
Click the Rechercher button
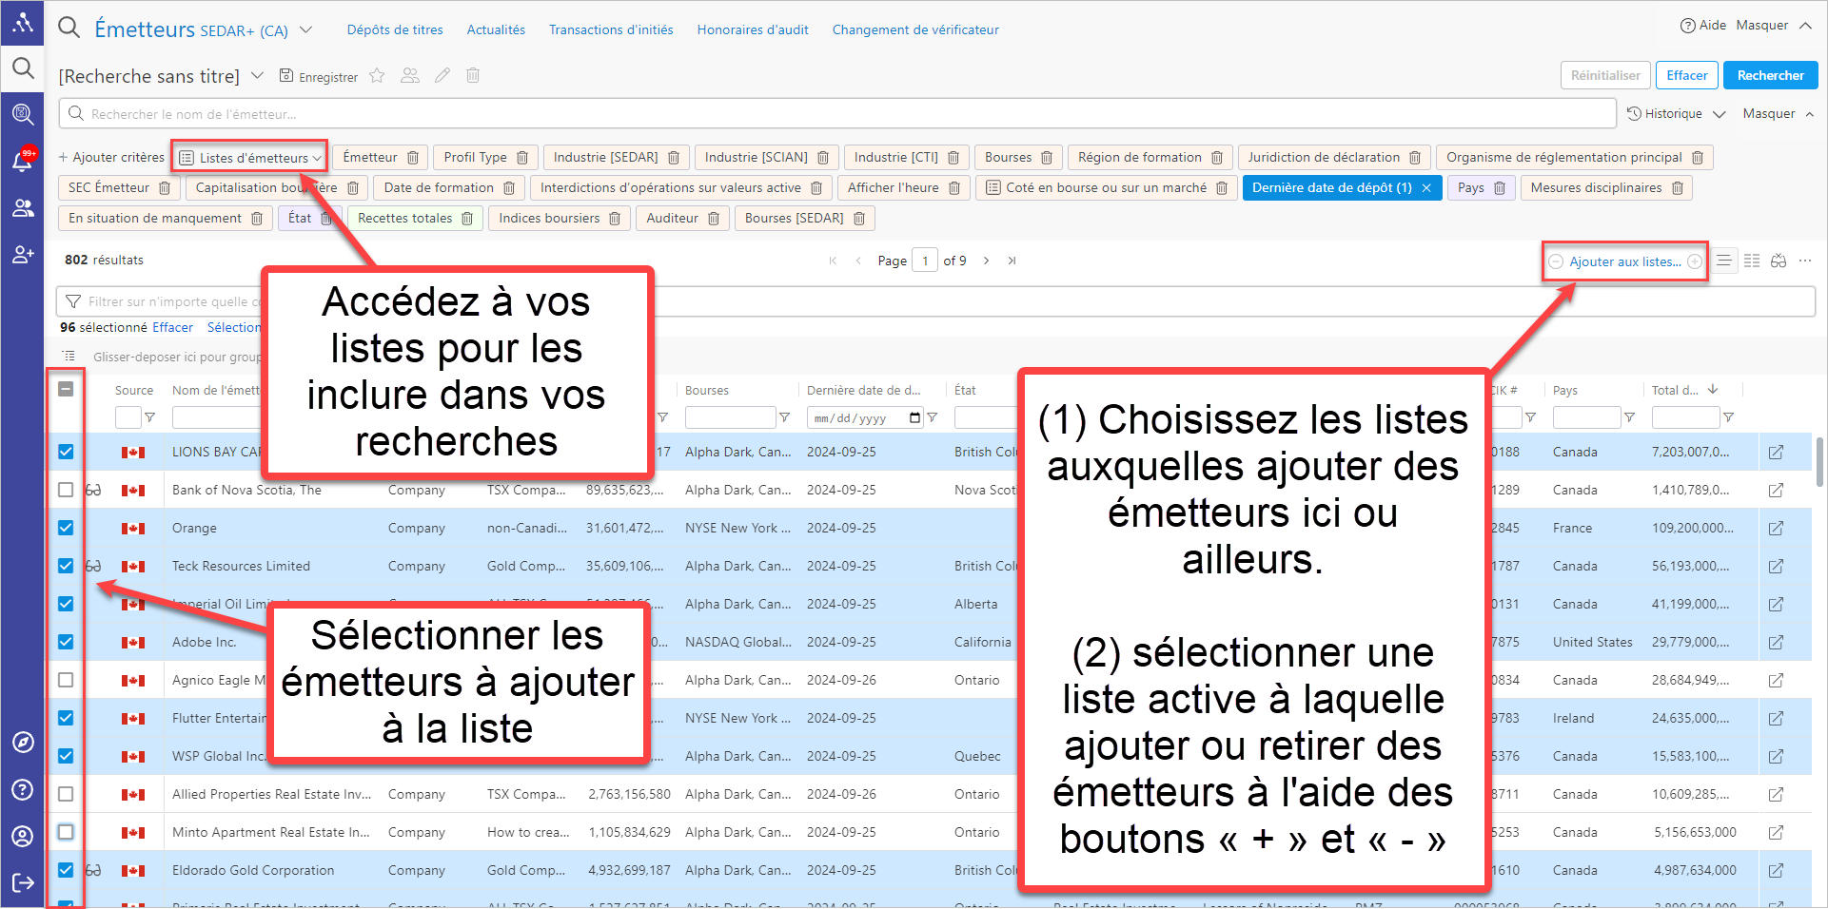[1770, 76]
